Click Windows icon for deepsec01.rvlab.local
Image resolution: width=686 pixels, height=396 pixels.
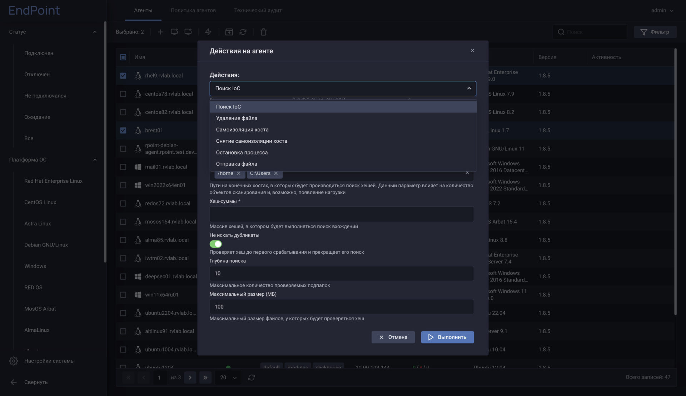(138, 276)
